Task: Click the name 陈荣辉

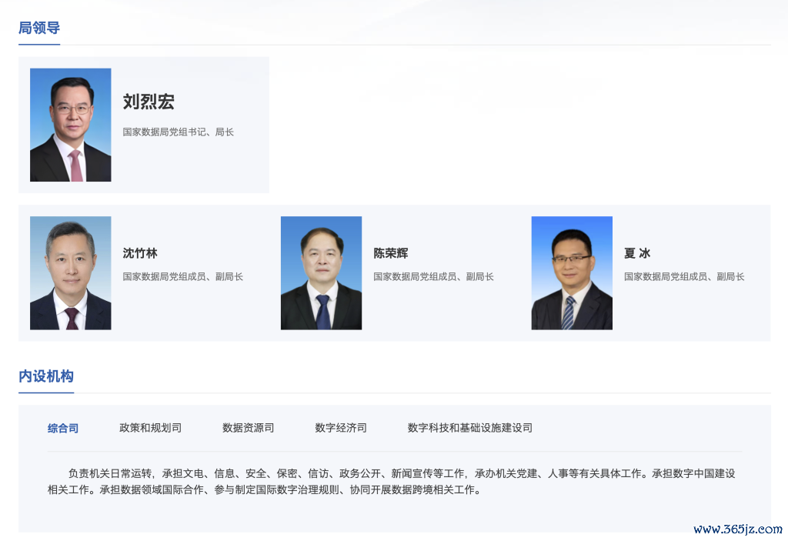Action: coord(391,253)
